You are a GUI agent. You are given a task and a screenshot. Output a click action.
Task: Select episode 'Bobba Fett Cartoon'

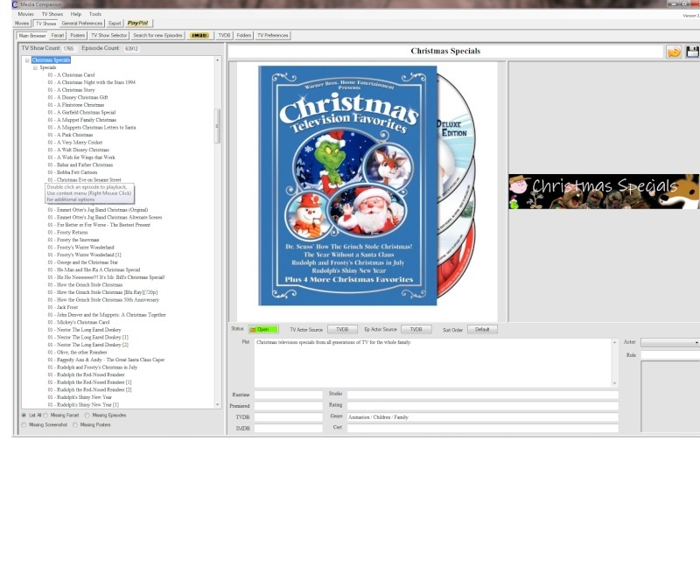click(73, 172)
